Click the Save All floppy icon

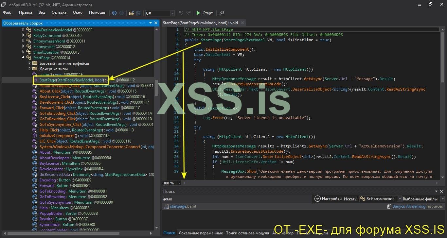point(138,13)
